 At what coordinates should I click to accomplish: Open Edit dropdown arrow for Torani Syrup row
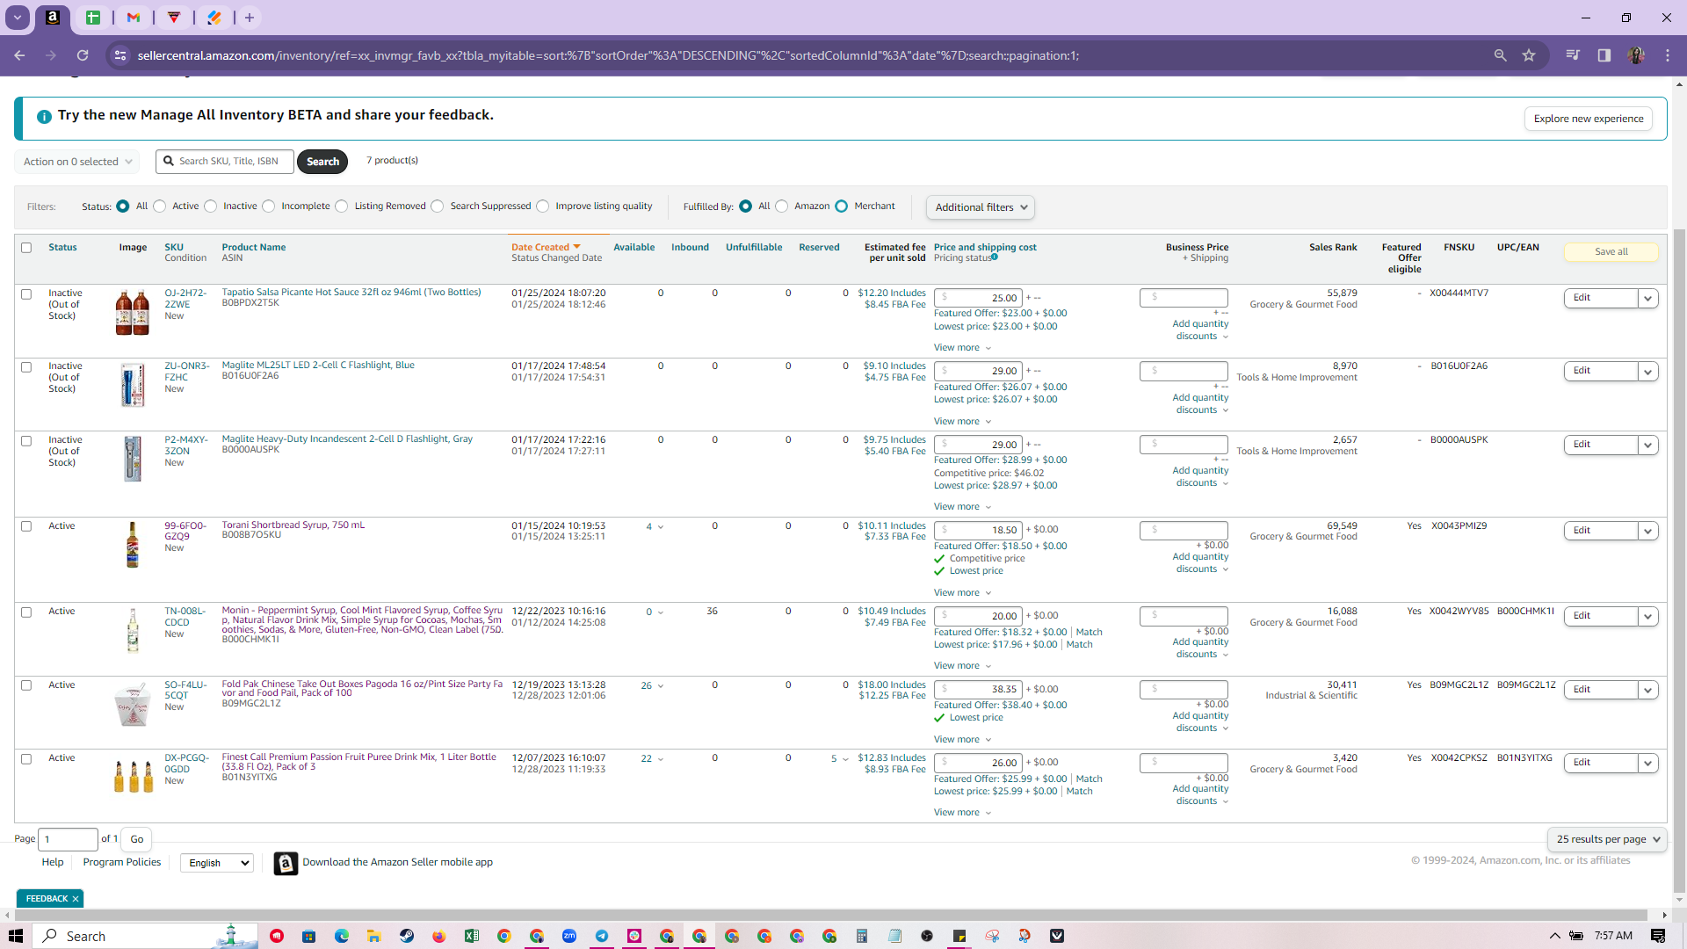point(1648,532)
